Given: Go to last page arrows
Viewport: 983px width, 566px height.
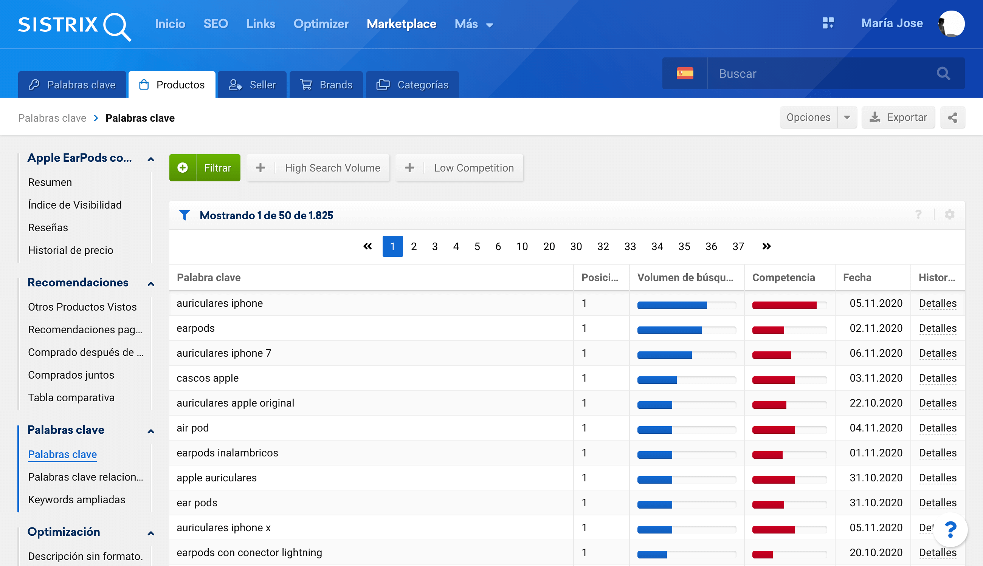Looking at the screenshot, I should pos(766,246).
